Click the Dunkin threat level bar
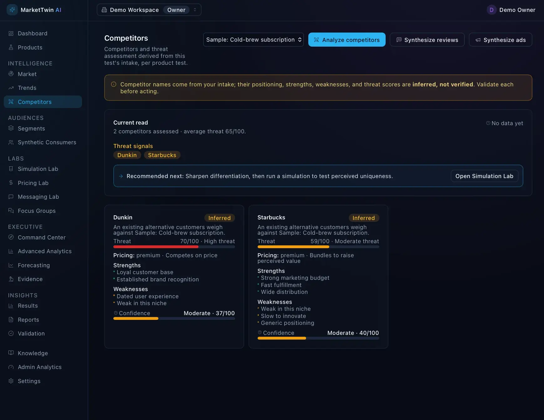The height and width of the screenshot is (420, 544). [174, 247]
